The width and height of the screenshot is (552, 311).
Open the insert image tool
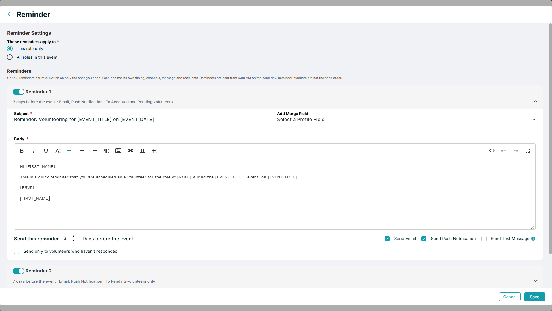coord(118,151)
